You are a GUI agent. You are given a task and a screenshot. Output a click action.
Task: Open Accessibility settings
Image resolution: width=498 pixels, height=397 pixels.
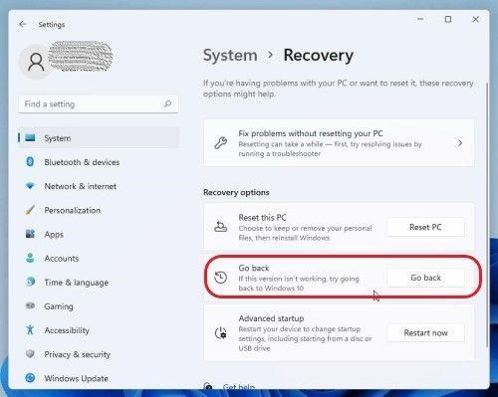(99, 330)
